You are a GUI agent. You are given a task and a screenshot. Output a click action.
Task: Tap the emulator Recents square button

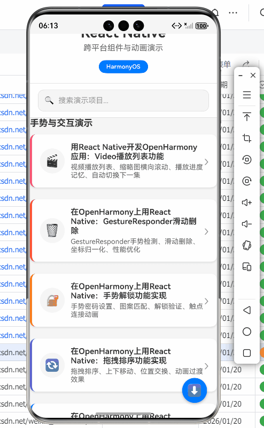click(247, 353)
